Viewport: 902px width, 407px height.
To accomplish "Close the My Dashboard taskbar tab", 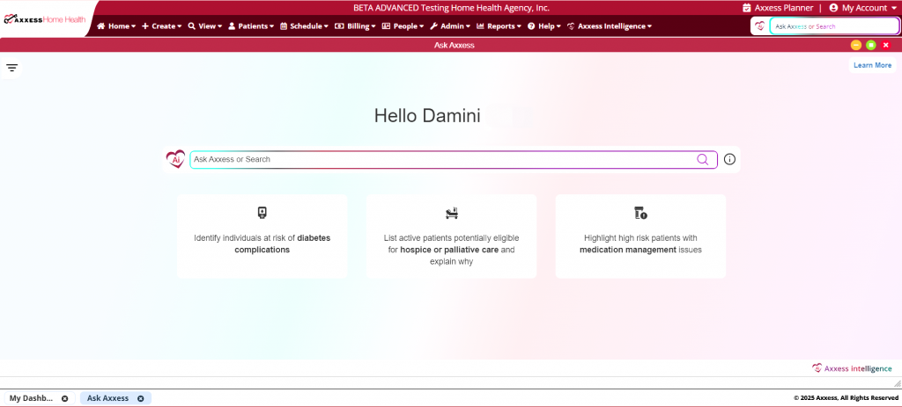I will [x=65, y=398].
